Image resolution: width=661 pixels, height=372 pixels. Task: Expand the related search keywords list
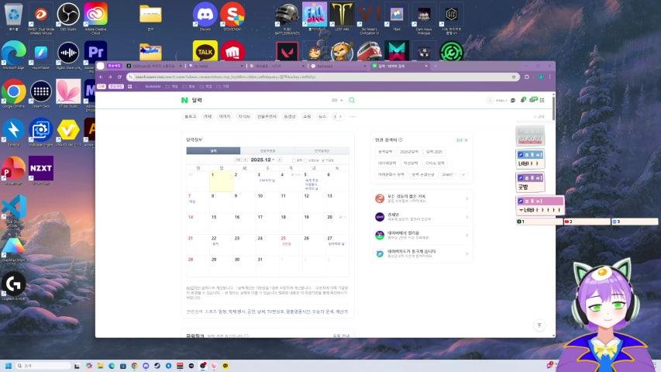463,174
